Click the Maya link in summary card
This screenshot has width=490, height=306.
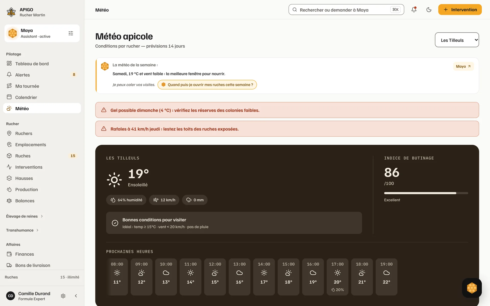[x=463, y=66]
